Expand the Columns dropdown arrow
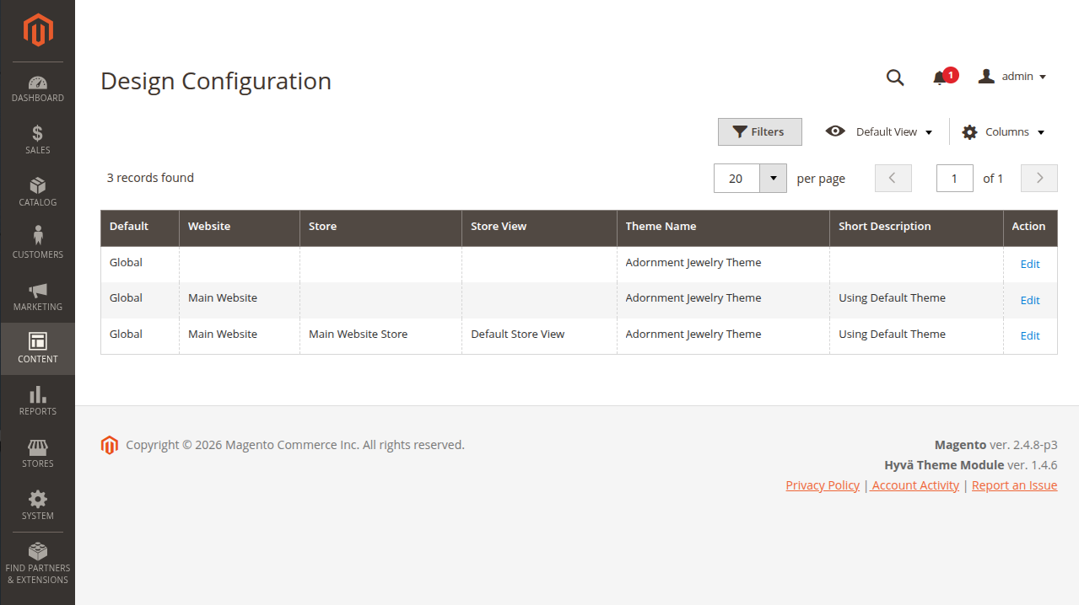This screenshot has height=605, width=1079. tap(1041, 132)
